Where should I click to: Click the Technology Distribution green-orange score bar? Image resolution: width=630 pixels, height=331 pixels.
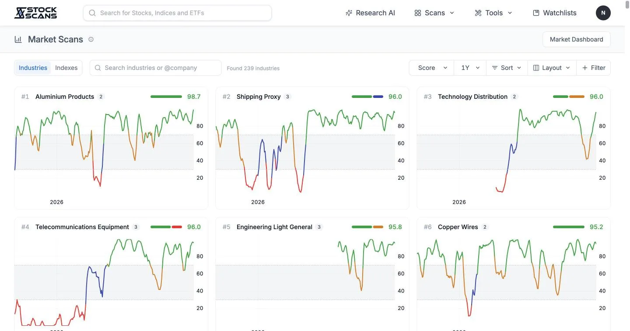tap(569, 97)
